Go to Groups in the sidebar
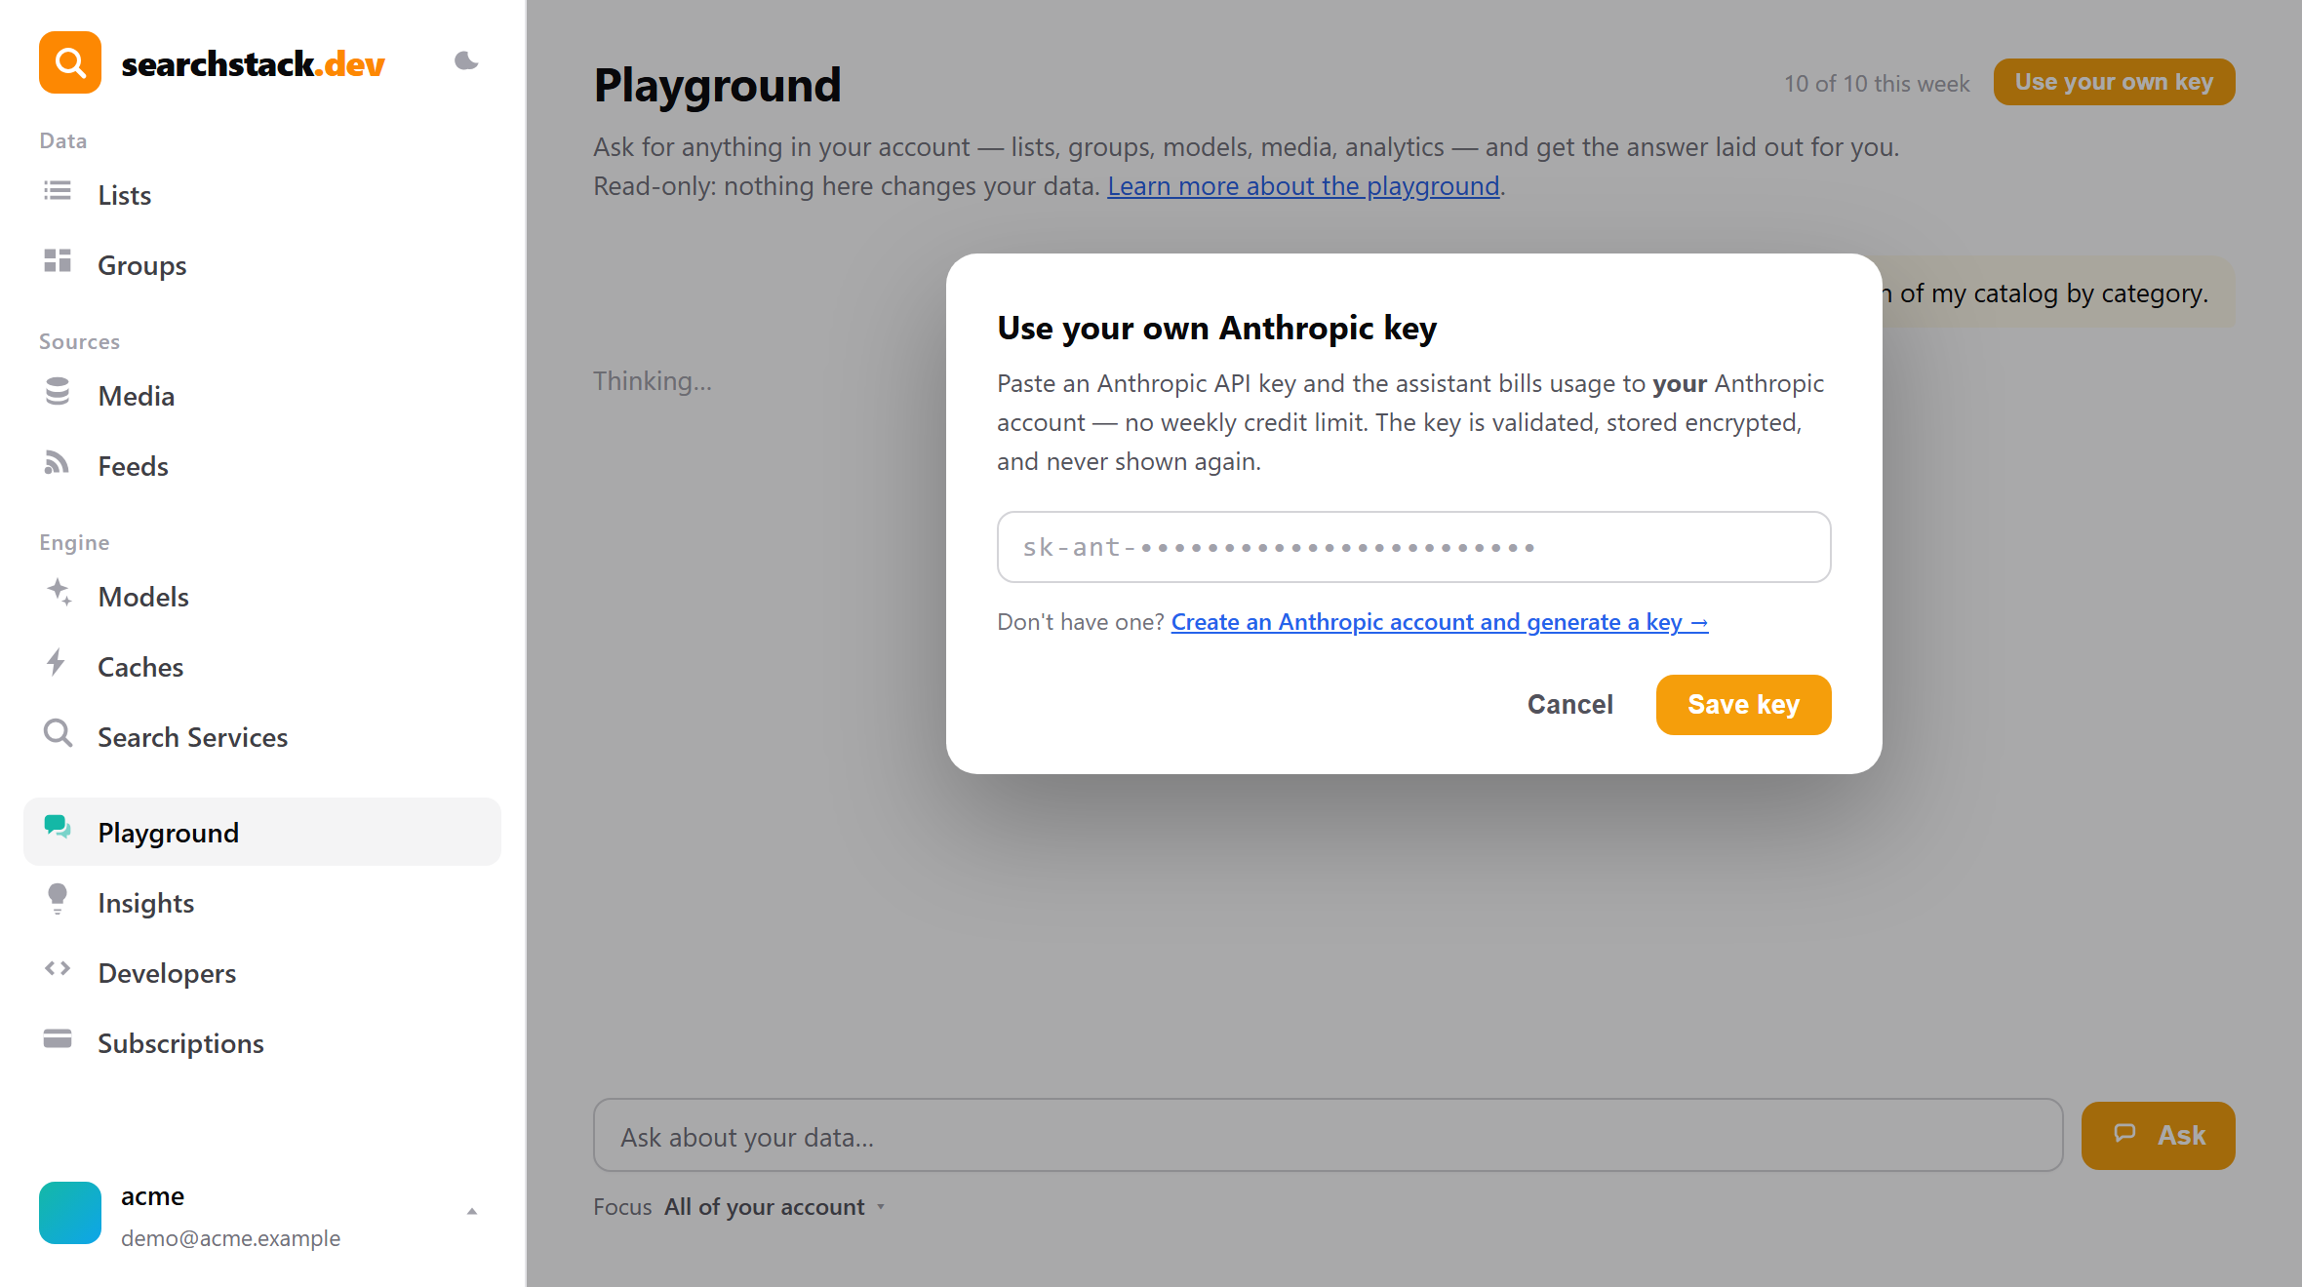 (x=262, y=265)
